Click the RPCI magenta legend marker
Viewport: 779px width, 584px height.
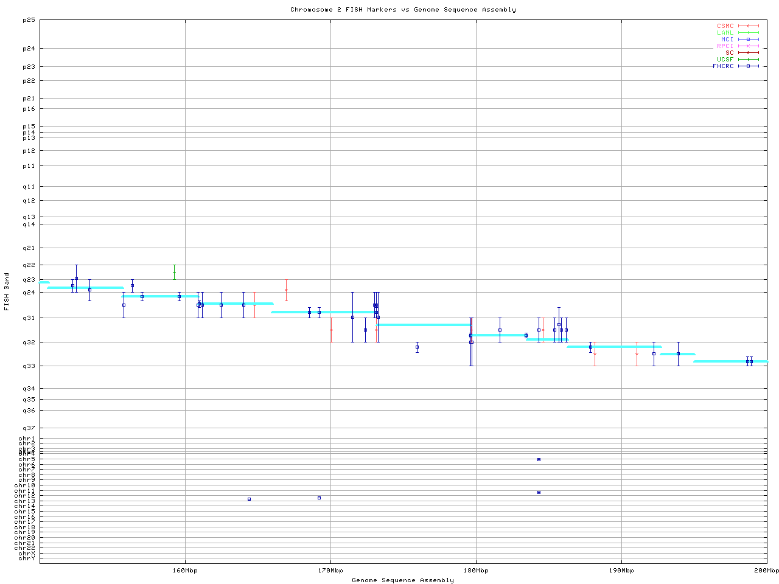tap(748, 46)
